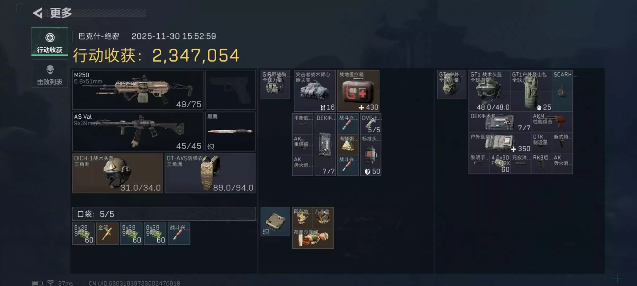Viewport: 637px width, 286px height.
Task: Select the M250 machine gun item
Action: 138,90
